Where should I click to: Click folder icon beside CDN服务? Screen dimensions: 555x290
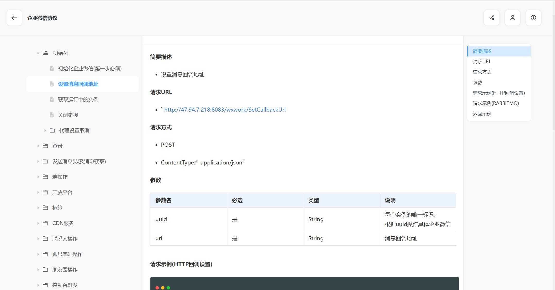[x=45, y=223]
